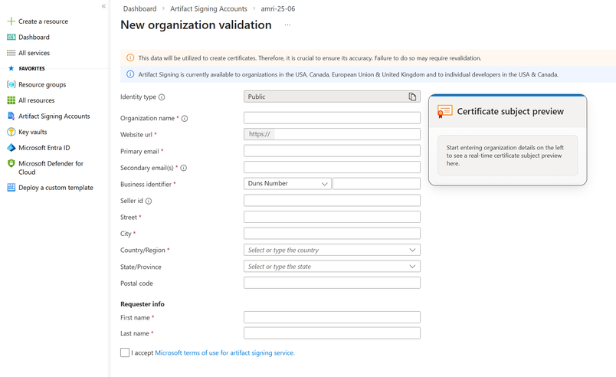This screenshot has width=616, height=377.
Task: Collapse the left sidebar menu
Action: point(103,6)
